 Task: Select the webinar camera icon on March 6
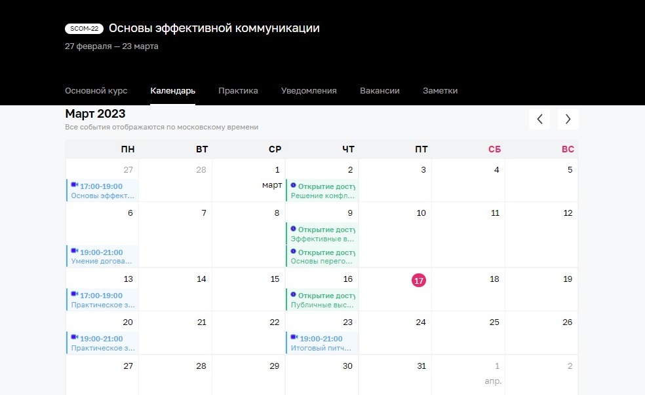(x=74, y=252)
